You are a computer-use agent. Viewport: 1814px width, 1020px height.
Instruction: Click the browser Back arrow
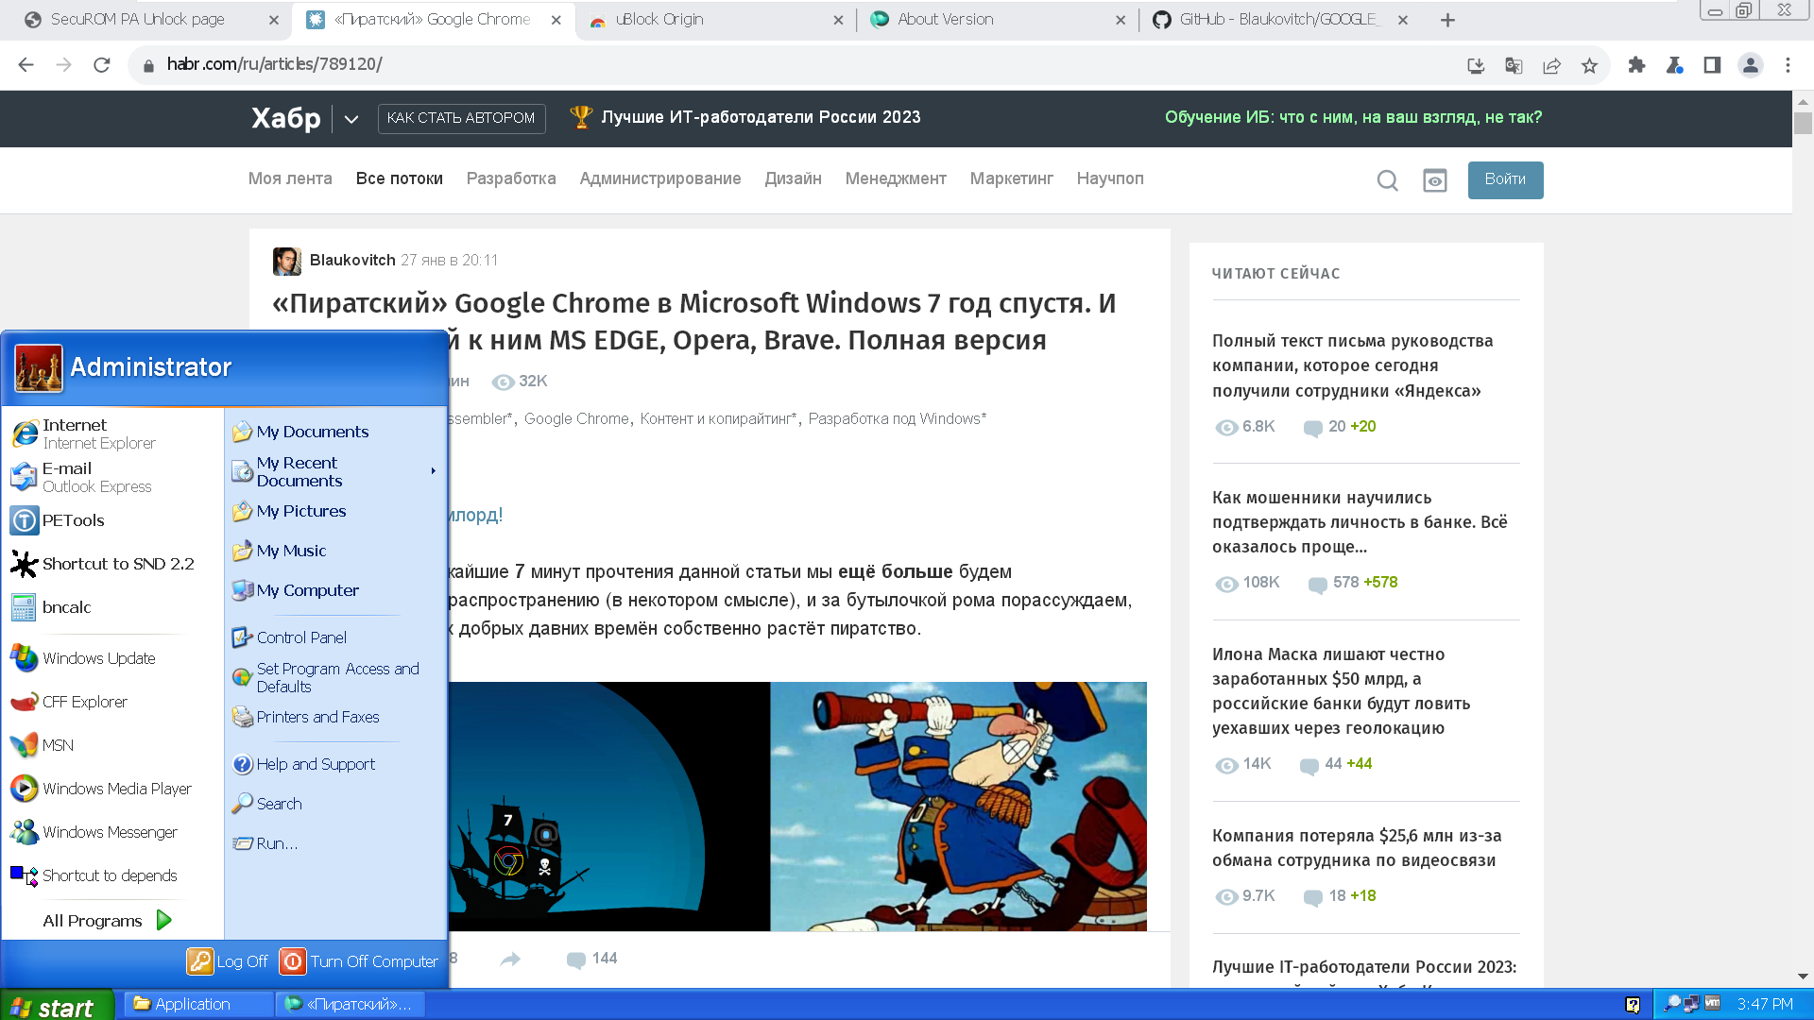coord(26,64)
